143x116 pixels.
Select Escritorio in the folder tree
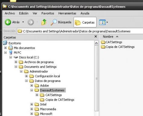click(x=15, y=43)
